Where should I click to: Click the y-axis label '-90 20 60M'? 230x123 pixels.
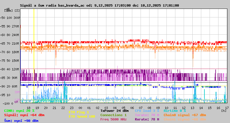tap(9, 86)
